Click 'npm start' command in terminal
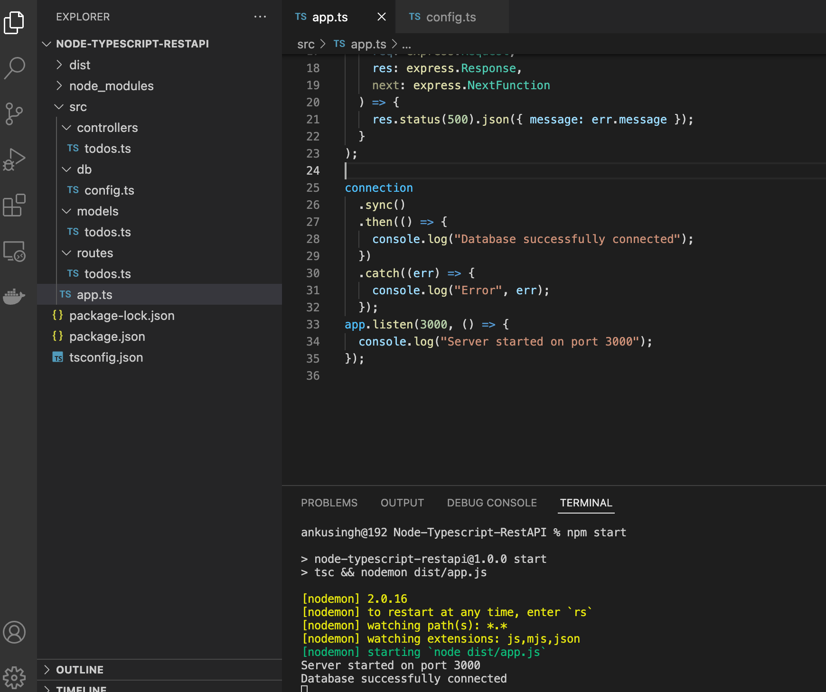 pos(597,533)
